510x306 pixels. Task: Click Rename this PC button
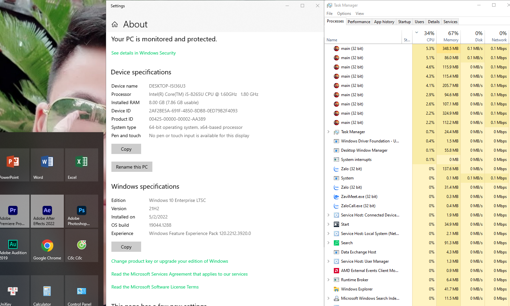click(x=132, y=167)
